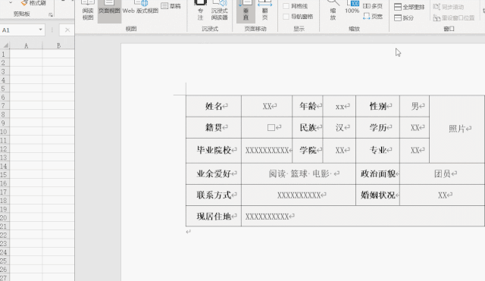Screen dimensions: 485x281
Task: Click the 团员 table cell
Action: pos(442,173)
